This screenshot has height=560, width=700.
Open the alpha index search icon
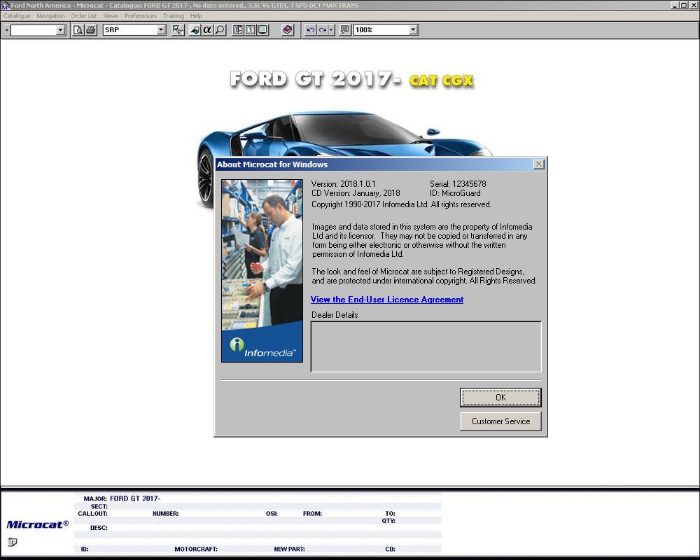(x=207, y=30)
